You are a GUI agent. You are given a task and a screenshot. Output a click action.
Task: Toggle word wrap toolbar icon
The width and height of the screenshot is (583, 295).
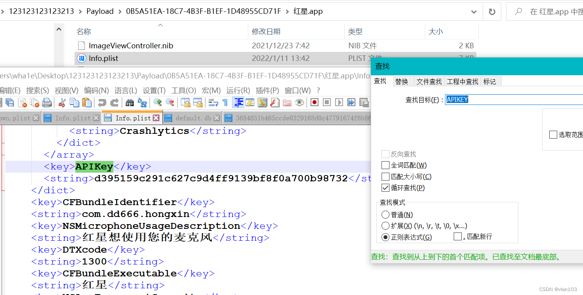pyautogui.click(x=213, y=103)
